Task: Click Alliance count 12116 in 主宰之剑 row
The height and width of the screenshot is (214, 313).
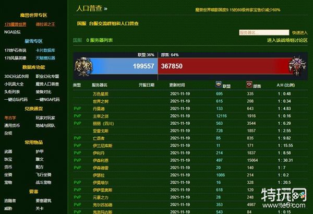Action: point(221,116)
